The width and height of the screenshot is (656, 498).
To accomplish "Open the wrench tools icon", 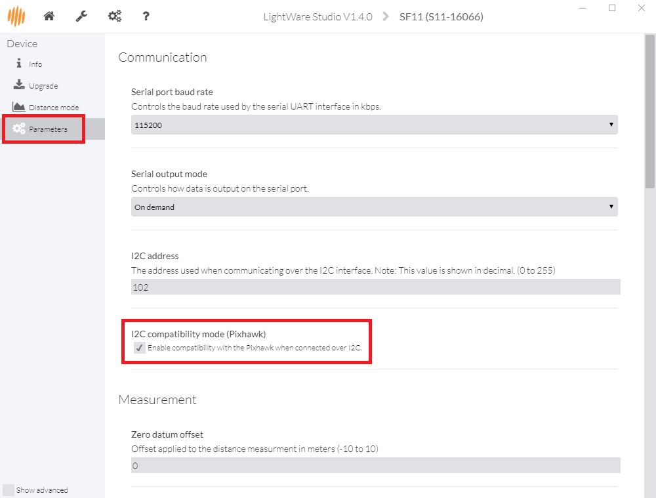I will tap(81, 16).
